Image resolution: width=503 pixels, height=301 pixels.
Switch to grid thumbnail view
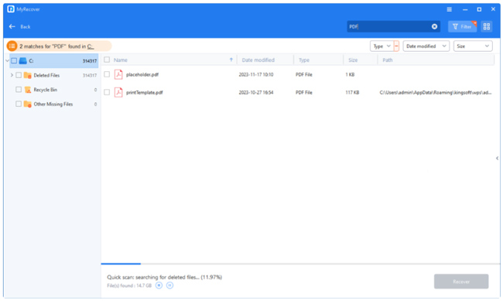tap(487, 26)
